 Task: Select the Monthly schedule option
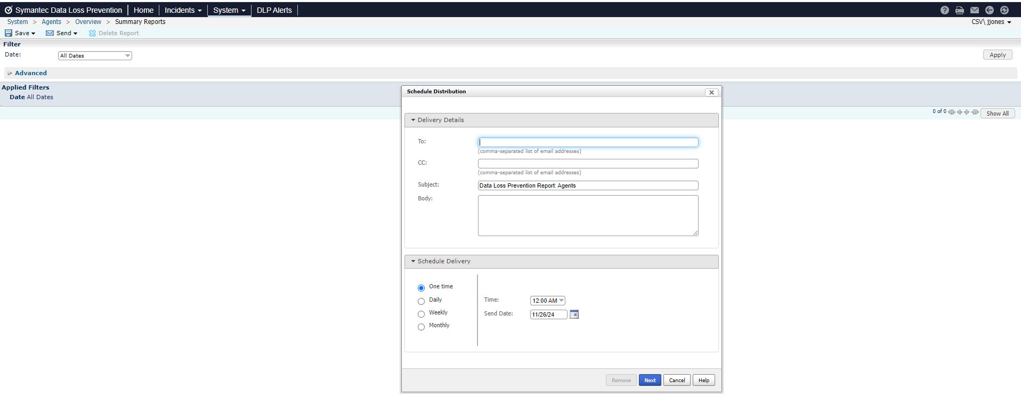(x=421, y=327)
